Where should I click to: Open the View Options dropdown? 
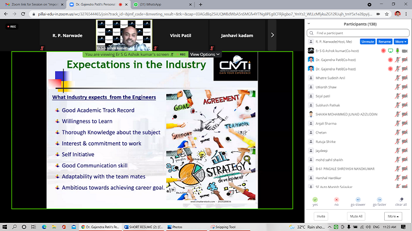[205, 55]
